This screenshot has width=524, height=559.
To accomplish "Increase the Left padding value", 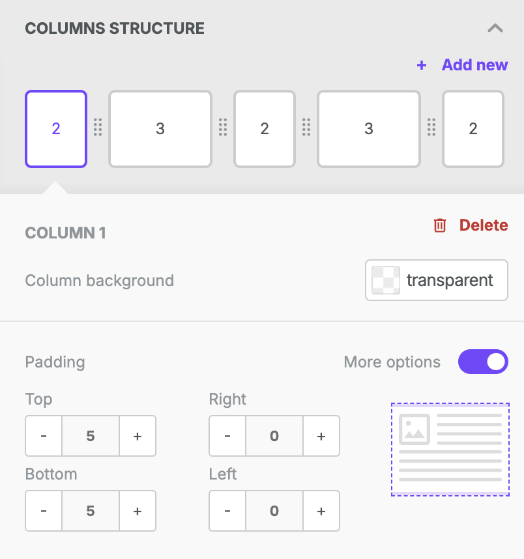I will click(x=321, y=511).
